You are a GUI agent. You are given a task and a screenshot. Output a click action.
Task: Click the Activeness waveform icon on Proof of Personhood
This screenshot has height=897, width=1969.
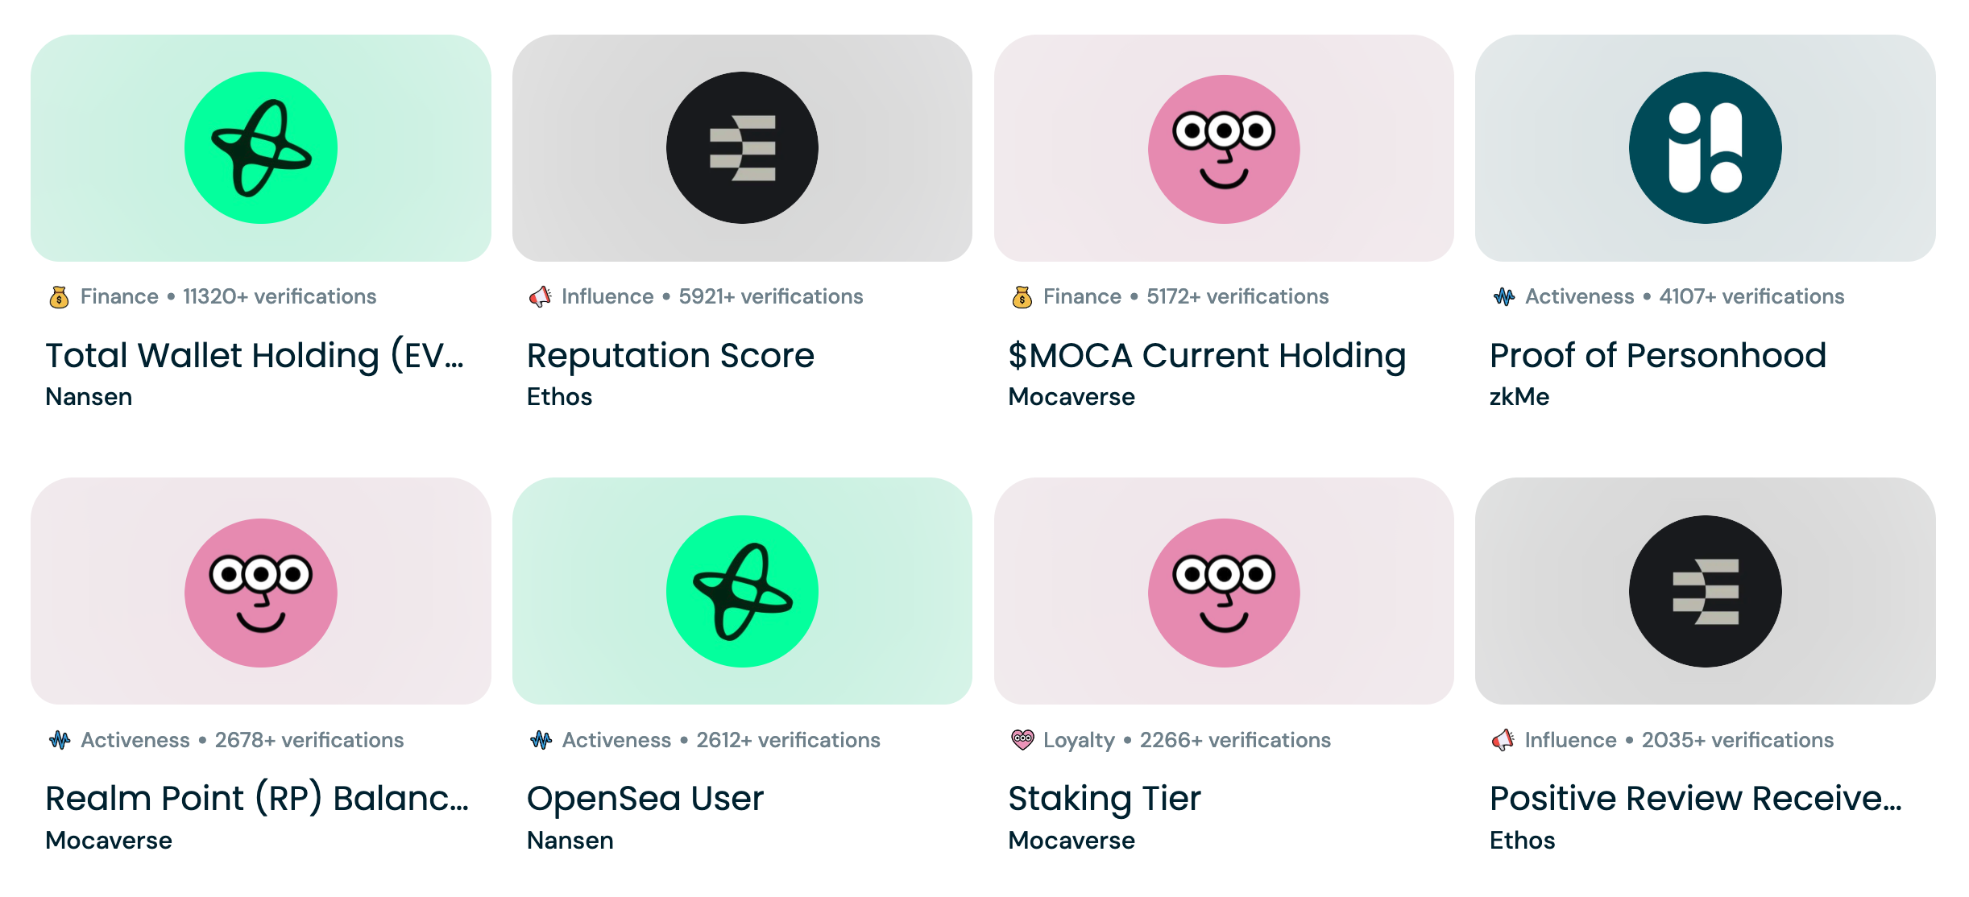(x=1502, y=296)
